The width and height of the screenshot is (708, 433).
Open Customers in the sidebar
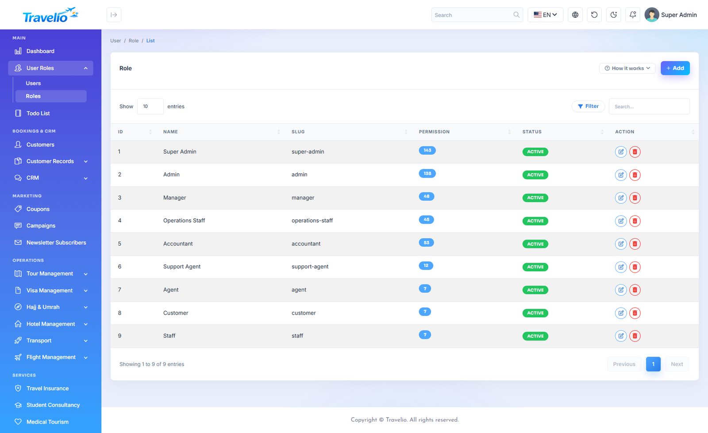pos(50,144)
